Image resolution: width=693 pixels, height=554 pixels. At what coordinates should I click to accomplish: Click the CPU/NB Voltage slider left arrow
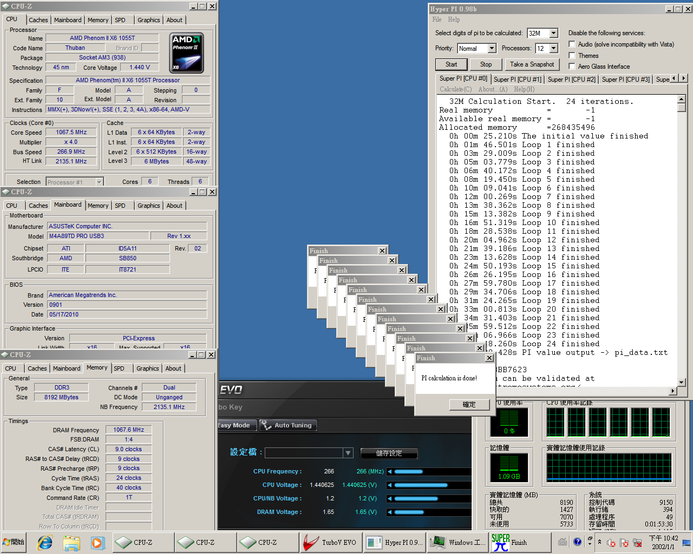pos(390,499)
